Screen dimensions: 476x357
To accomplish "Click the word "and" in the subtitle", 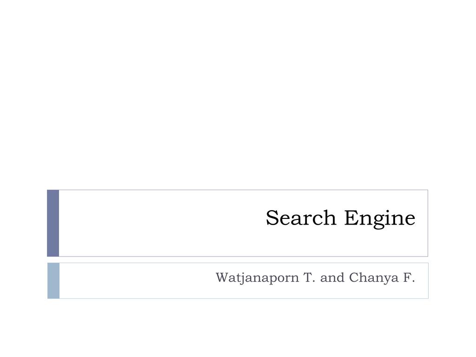I will pyautogui.click(x=332, y=278).
